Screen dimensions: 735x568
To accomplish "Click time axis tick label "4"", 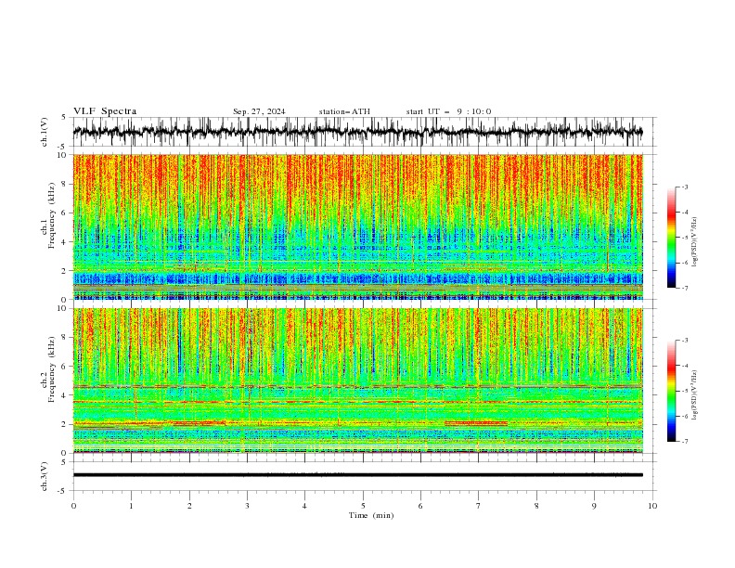I will tap(304, 506).
